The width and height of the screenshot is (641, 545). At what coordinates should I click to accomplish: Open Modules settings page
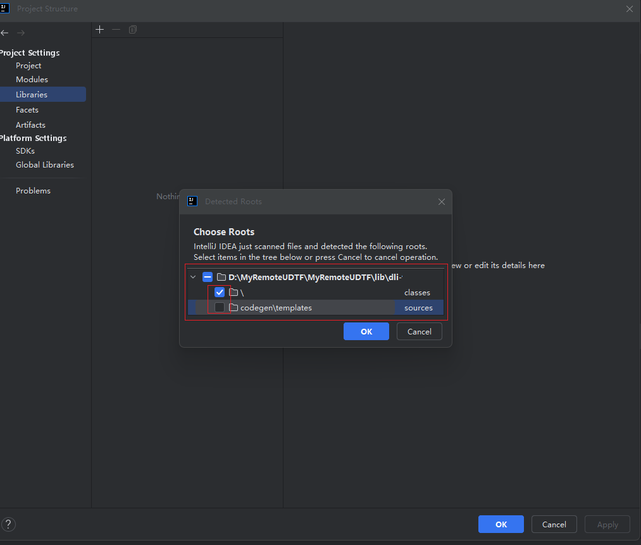click(x=32, y=80)
